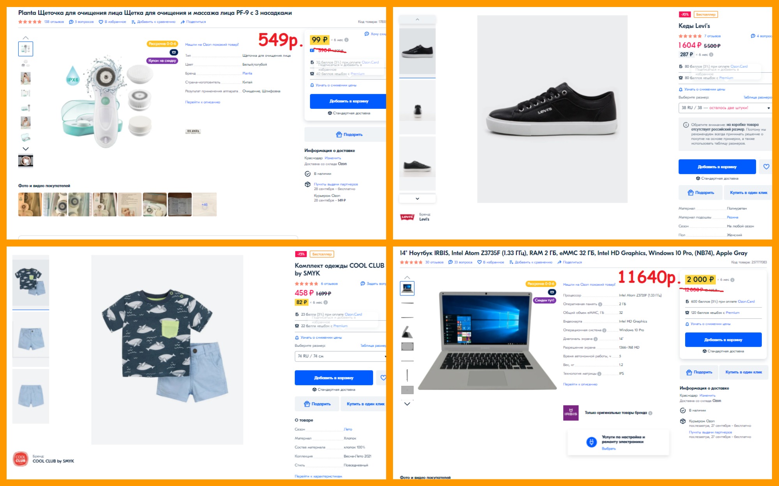Click the share arrow icon under the laptop title
The image size is (779, 486).
(559, 262)
